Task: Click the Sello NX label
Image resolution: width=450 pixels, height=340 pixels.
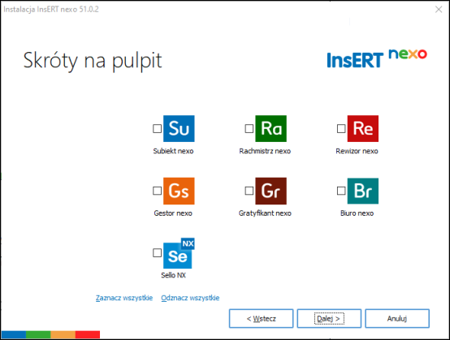Action: (x=173, y=275)
